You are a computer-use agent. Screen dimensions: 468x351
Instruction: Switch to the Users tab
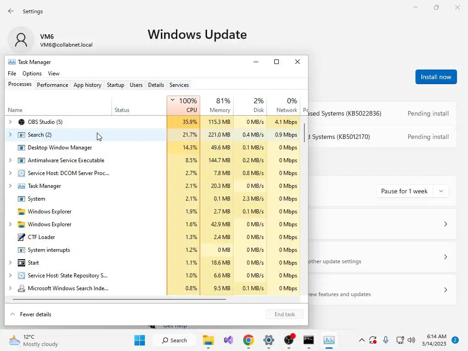(136, 85)
